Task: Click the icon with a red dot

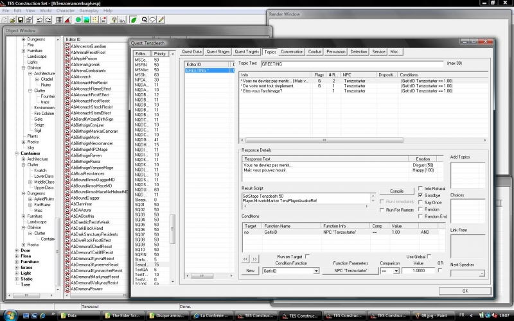Action: click(103, 20)
